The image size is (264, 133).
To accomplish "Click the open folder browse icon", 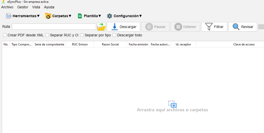I will pyautogui.click(x=102, y=27).
